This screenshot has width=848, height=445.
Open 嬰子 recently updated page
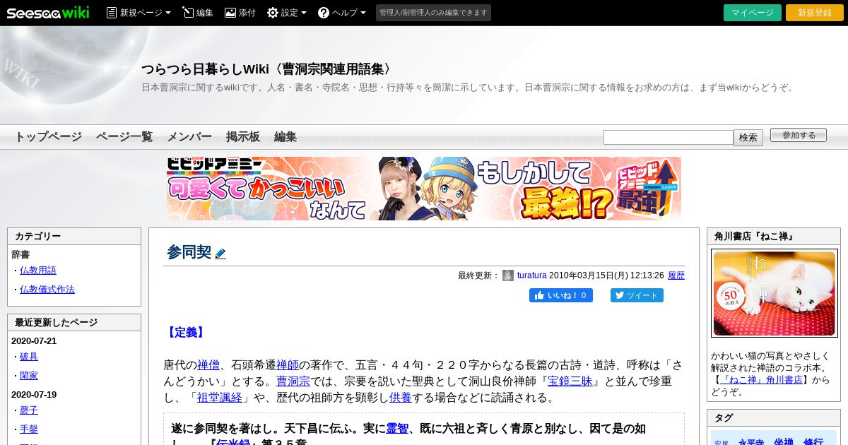(29, 410)
